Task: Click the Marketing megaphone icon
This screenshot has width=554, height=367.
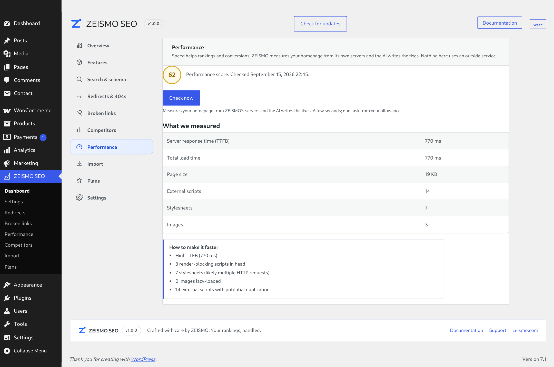Action: click(7, 163)
